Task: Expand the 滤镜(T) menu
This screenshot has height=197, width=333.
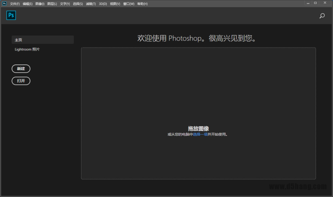Action: pyautogui.click(x=91, y=4)
